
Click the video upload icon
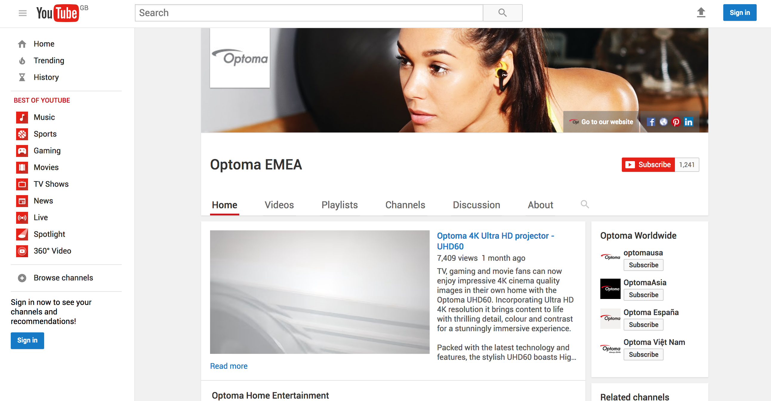pyautogui.click(x=701, y=12)
